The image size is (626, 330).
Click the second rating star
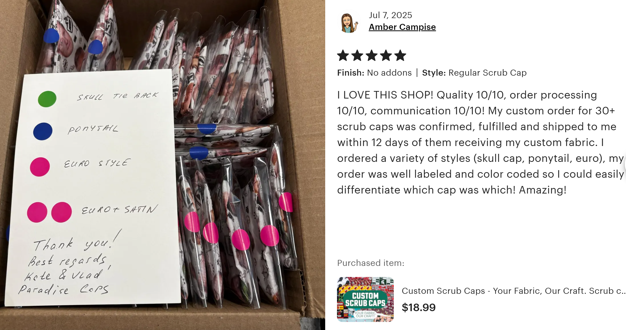pos(357,56)
